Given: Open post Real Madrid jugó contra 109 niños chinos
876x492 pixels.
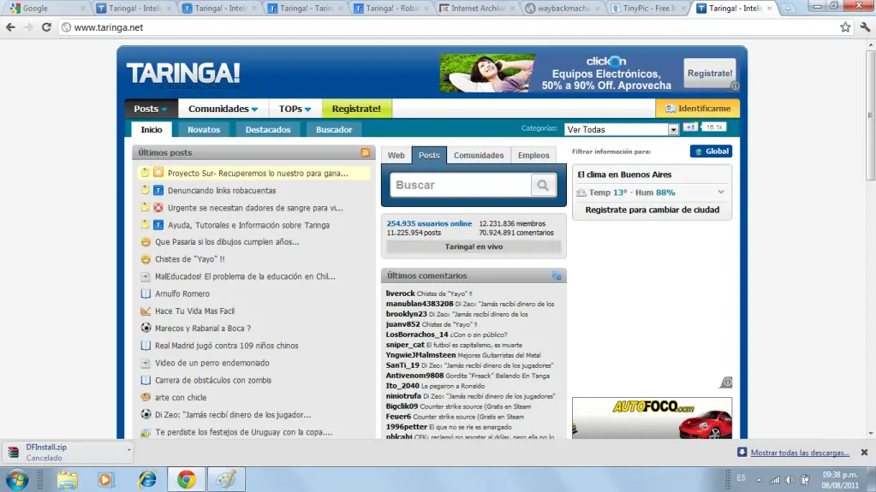Looking at the screenshot, I should (227, 346).
